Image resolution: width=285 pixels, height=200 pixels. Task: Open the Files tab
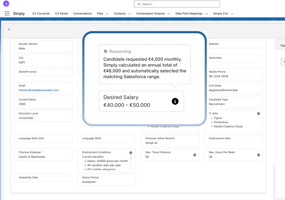tap(100, 13)
